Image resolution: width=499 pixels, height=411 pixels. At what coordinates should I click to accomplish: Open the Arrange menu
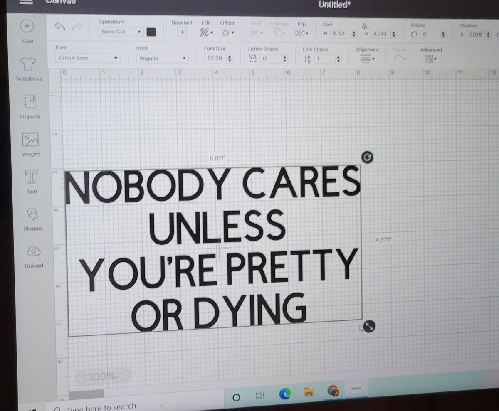coord(279,33)
